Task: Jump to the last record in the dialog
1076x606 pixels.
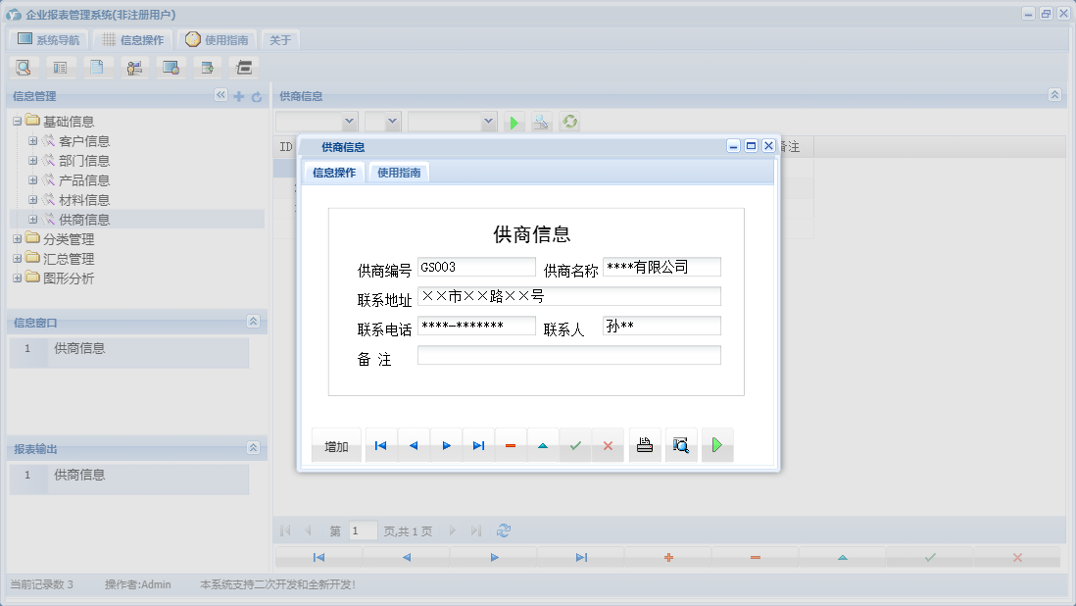Action: click(478, 444)
